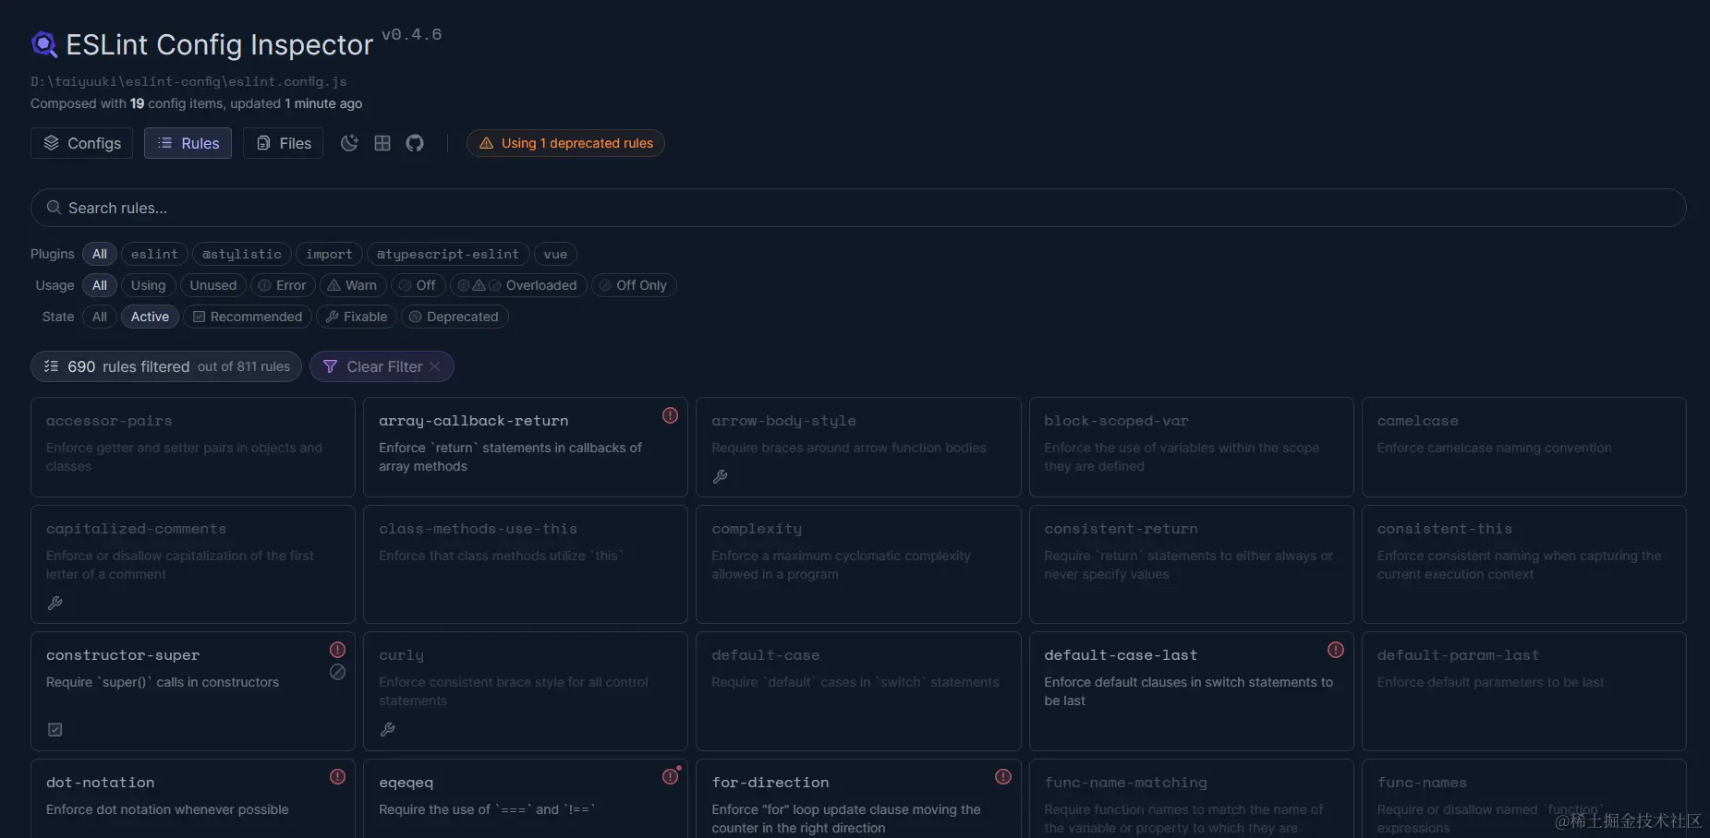Open the default-param-last rule title
This screenshot has height=838, width=1710.
1459,655
